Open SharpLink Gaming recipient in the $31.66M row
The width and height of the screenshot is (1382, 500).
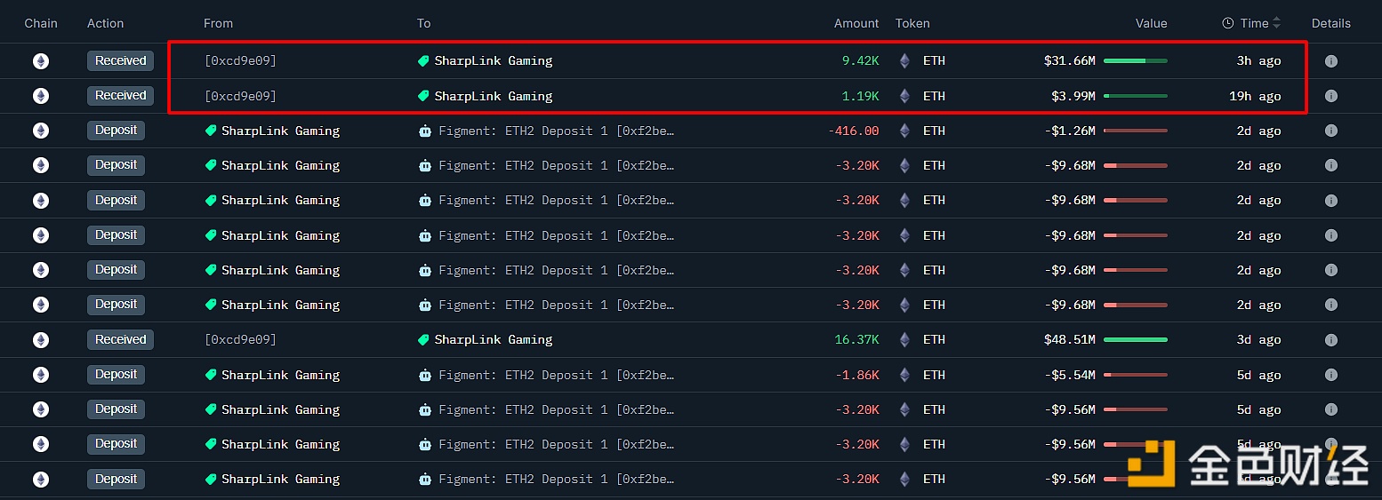493,61
